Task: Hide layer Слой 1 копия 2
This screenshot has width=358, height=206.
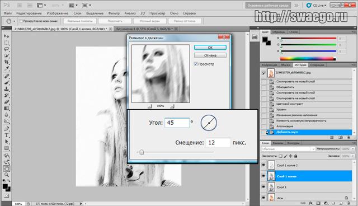Action: [x=263, y=165]
